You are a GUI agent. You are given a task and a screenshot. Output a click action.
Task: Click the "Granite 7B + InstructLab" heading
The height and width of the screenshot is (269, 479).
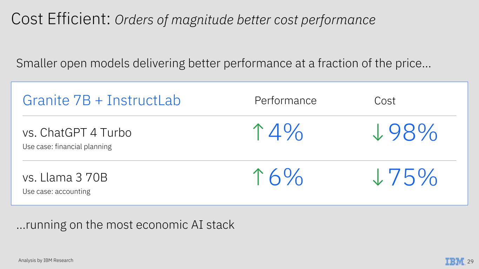point(101,101)
